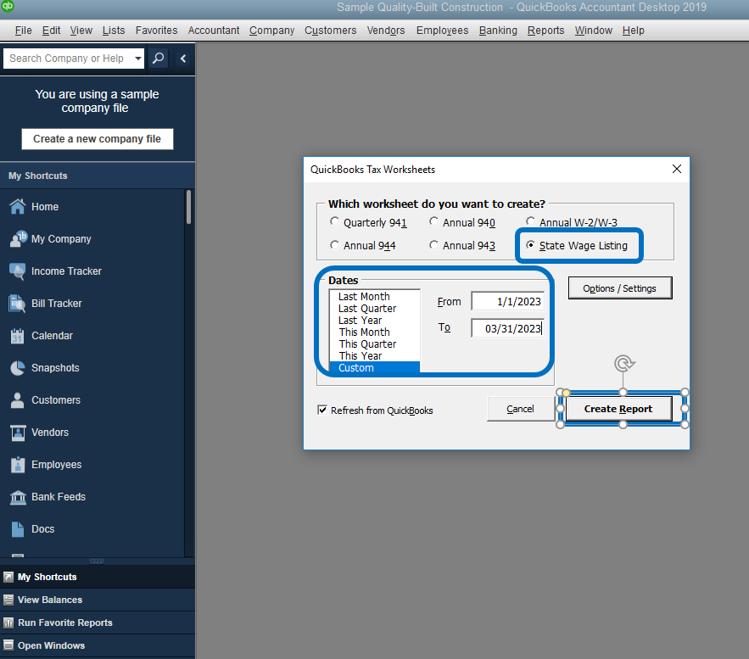Open the Accountant menu
Screen dimensions: 749x659
coord(214,31)
